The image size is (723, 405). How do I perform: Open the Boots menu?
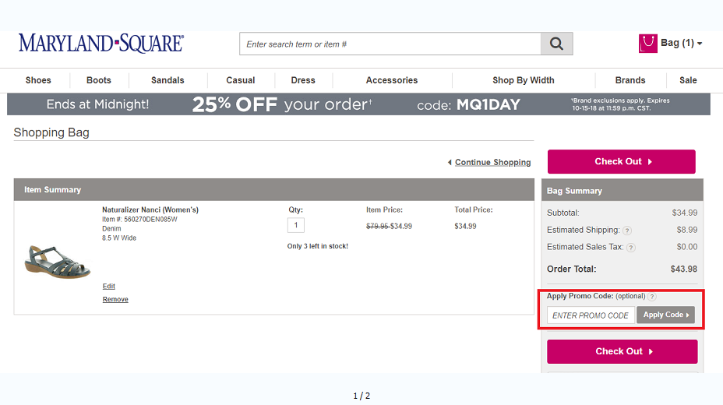[x=99, y=80]
